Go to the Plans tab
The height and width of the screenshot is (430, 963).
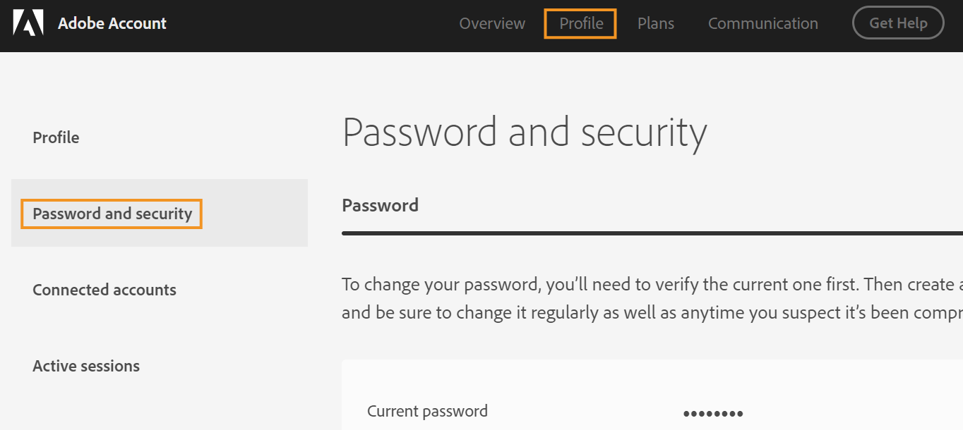(656, 23)
